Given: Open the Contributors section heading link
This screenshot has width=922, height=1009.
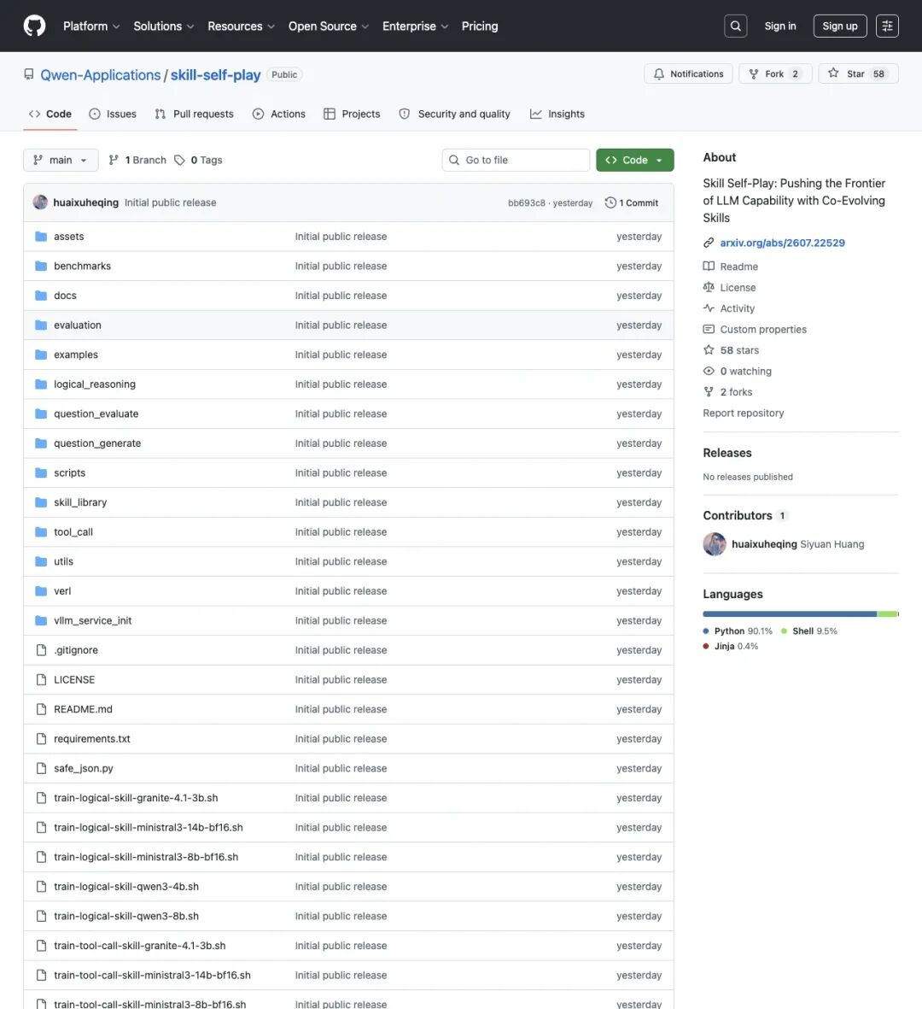Looking at the screenshot, I should [744, 515].
